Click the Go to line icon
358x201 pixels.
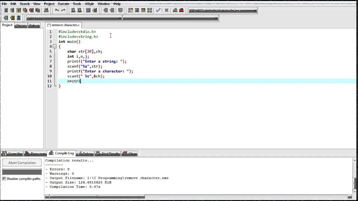[x=95, y=10]
